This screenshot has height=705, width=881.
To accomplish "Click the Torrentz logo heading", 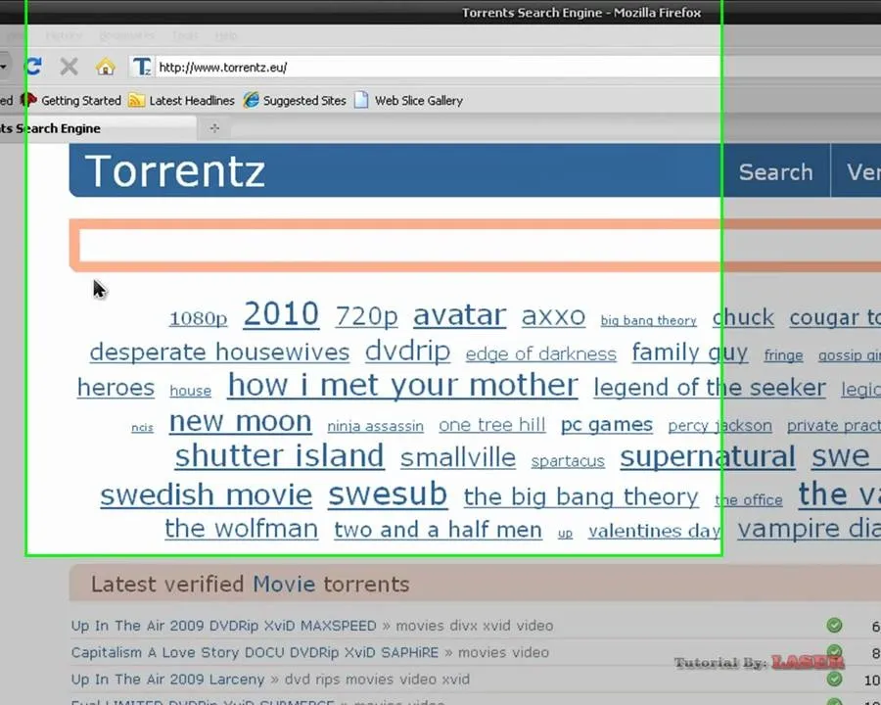I will pos(175,171).
